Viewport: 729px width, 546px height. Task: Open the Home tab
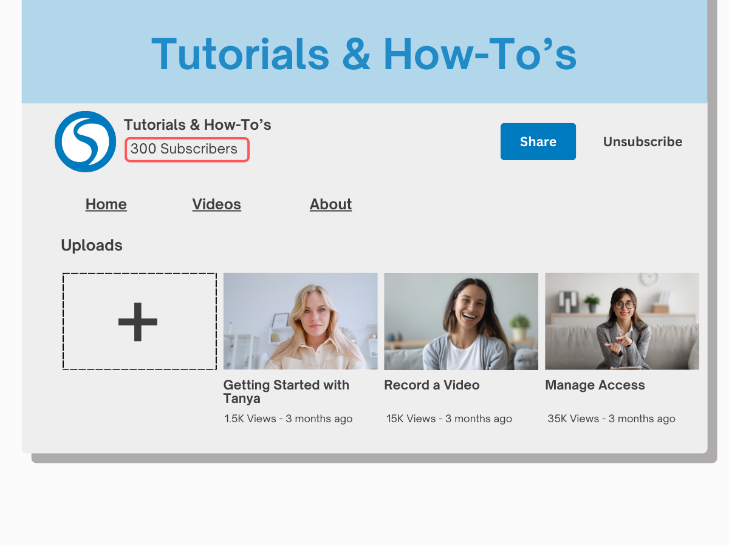(106, 204)
